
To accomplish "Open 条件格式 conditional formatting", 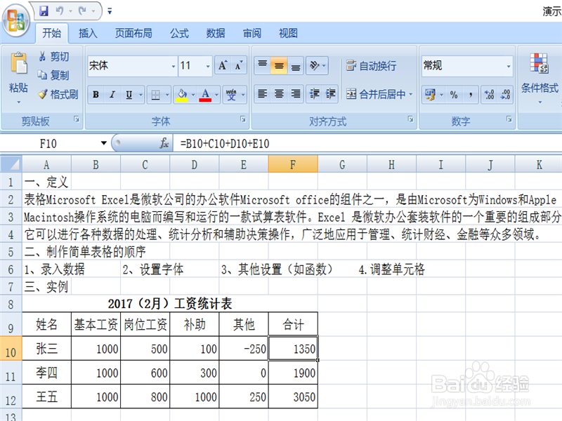I will tap(540, 78).
